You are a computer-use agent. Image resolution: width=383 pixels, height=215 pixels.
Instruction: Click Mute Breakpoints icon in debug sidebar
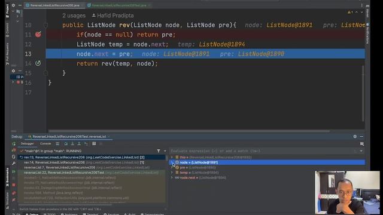point(14,200)
